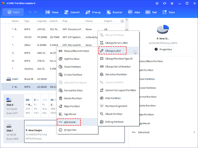Open Properties button under F: New Simple

tap(163, 49)
